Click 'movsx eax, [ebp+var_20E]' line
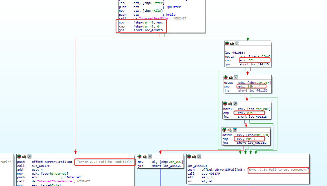 pyautogui.click(x=247, y=109)
